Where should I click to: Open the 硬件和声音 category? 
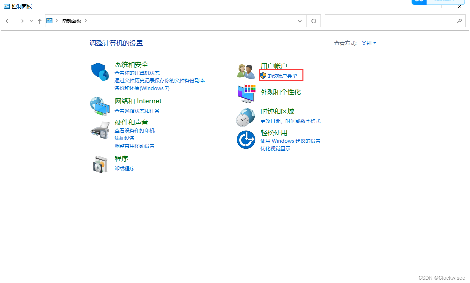pos(132,122)
